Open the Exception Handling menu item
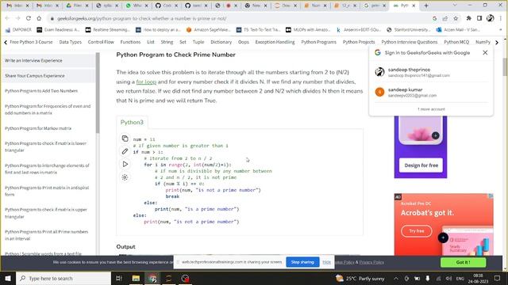 pyautogui.click(x=275, y=42)
